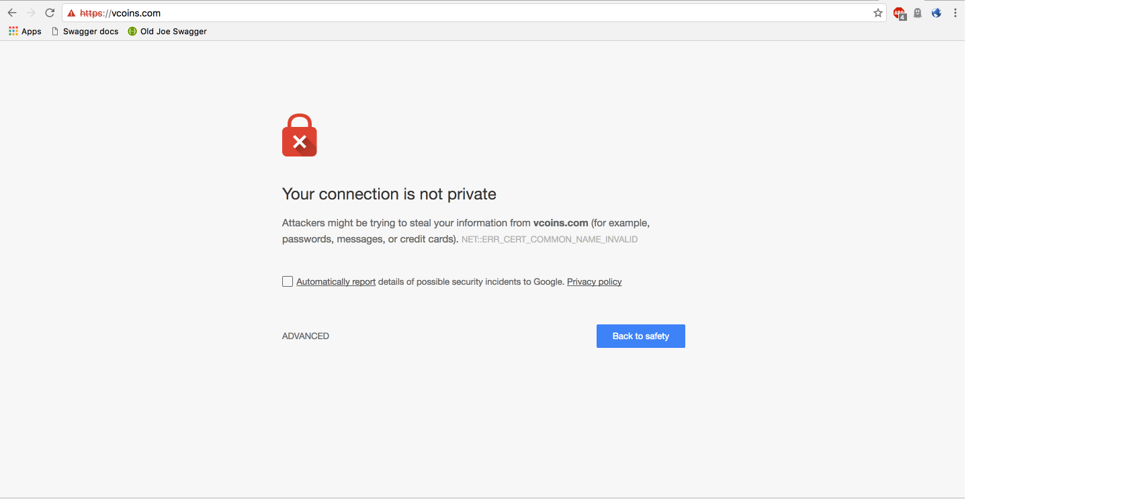This screenshot has width=1124, height=499.
Task: Open the Apps grid shortcut
Action: pyautogui.click(x=25, y=32)
